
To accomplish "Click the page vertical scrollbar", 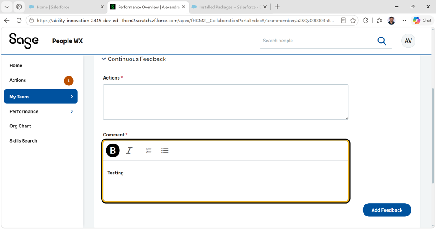I will coord(433,136).
